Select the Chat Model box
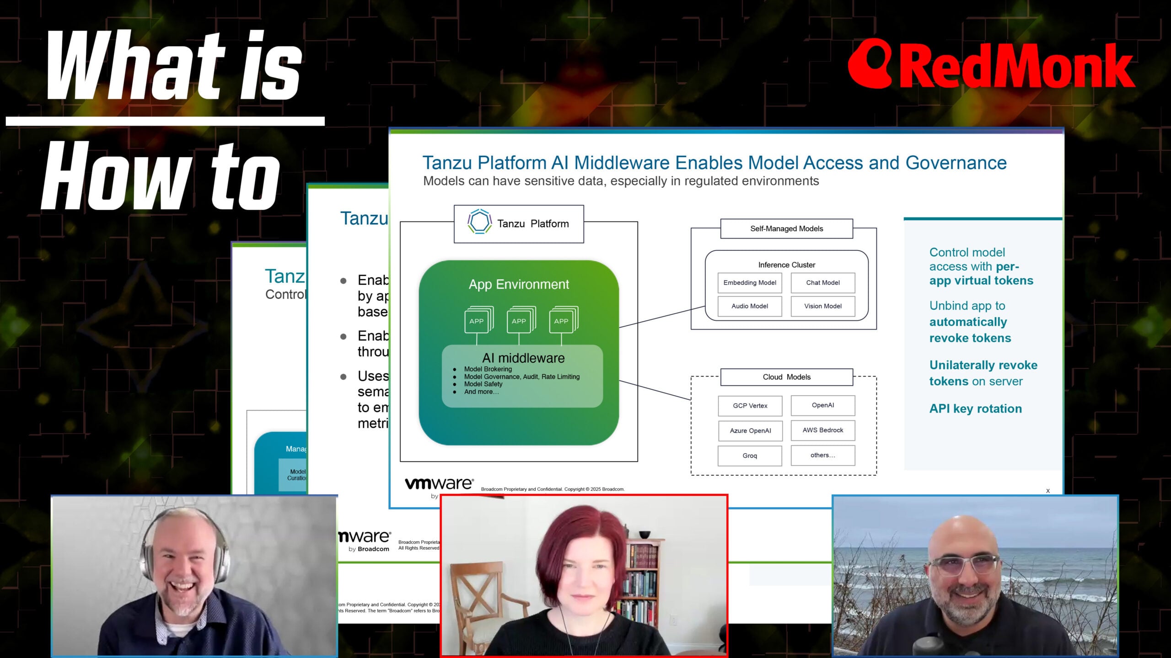Screen dimensions: 1171x658 point(822,283)
